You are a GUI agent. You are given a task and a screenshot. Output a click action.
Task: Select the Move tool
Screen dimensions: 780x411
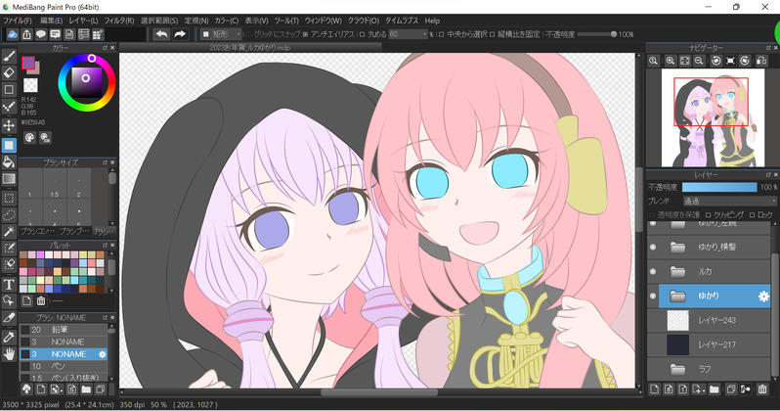tap(9, 124)
